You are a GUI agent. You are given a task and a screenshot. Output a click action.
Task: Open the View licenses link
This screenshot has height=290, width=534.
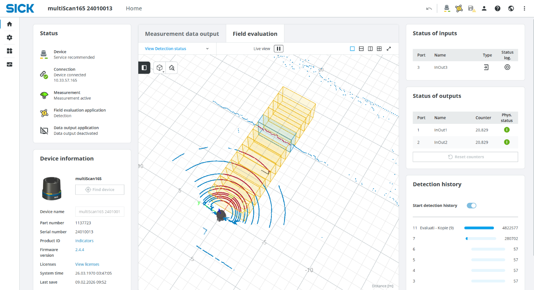pos(87,264)
